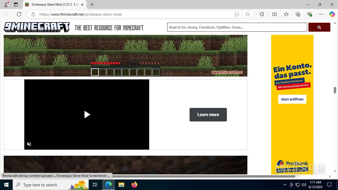Open the notification center
The width and height of the screenshot is (338, 190).
click(329, 185)
